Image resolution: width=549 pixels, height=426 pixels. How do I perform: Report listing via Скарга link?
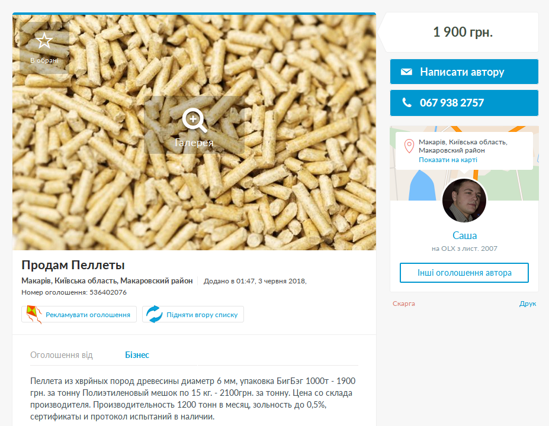point(404,304)
